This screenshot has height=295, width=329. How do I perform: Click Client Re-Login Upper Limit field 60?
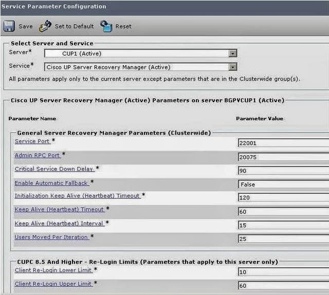click(x=283, y=286)
